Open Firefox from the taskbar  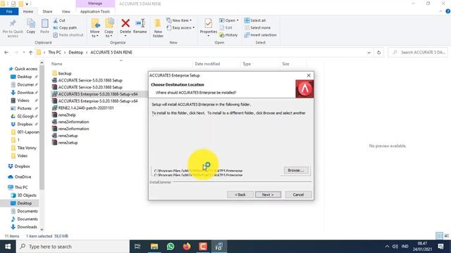(187, 247)
